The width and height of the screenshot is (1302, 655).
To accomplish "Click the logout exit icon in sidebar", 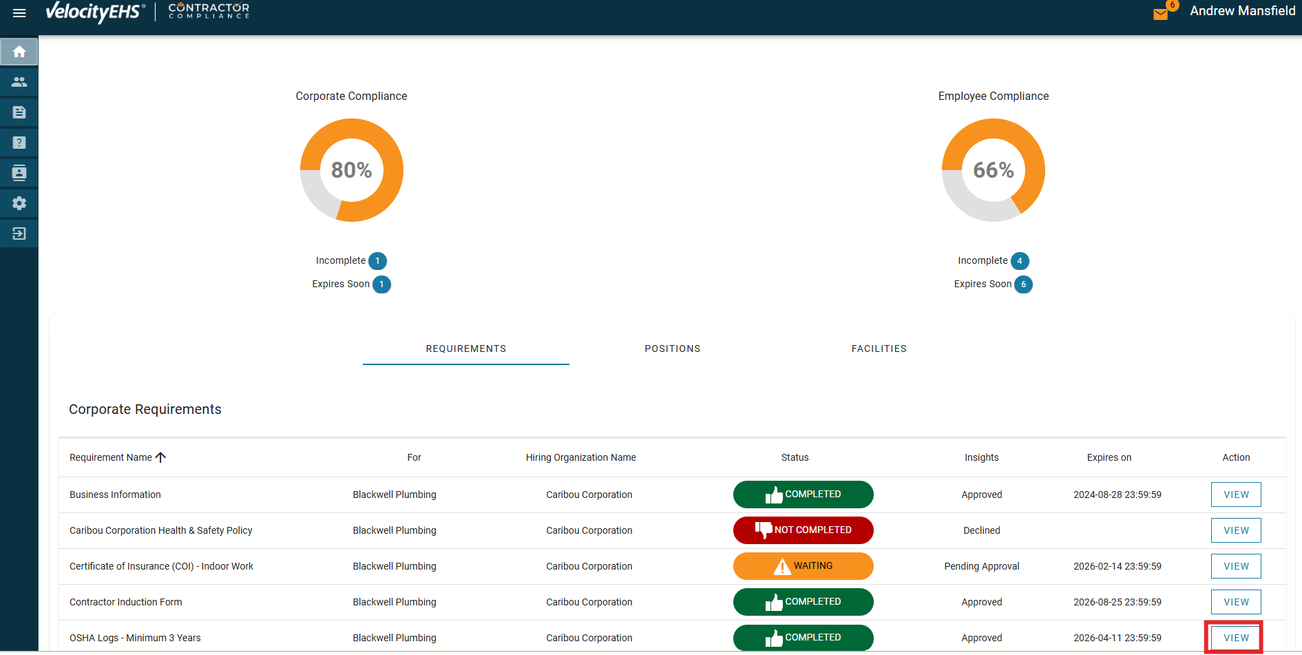I will (x=19, y=233).
